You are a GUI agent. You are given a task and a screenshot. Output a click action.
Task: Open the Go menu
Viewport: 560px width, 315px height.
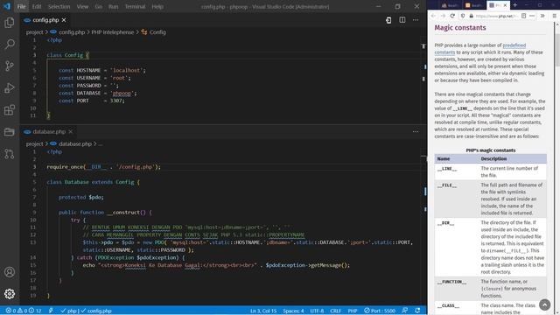click(99, 6)
